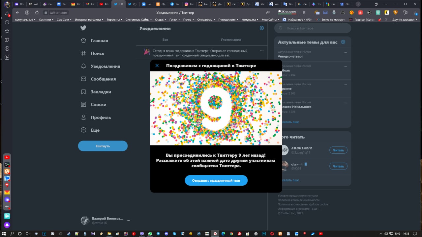Follow ABDULAZIZ with Читать button
This screenshot has width=422, height=237.
click(x=338, y=150)
